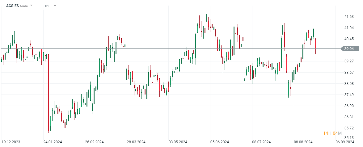
Task: Open the ACS.ES symbol dropdown arrow
Action: (x=32, y=6)
